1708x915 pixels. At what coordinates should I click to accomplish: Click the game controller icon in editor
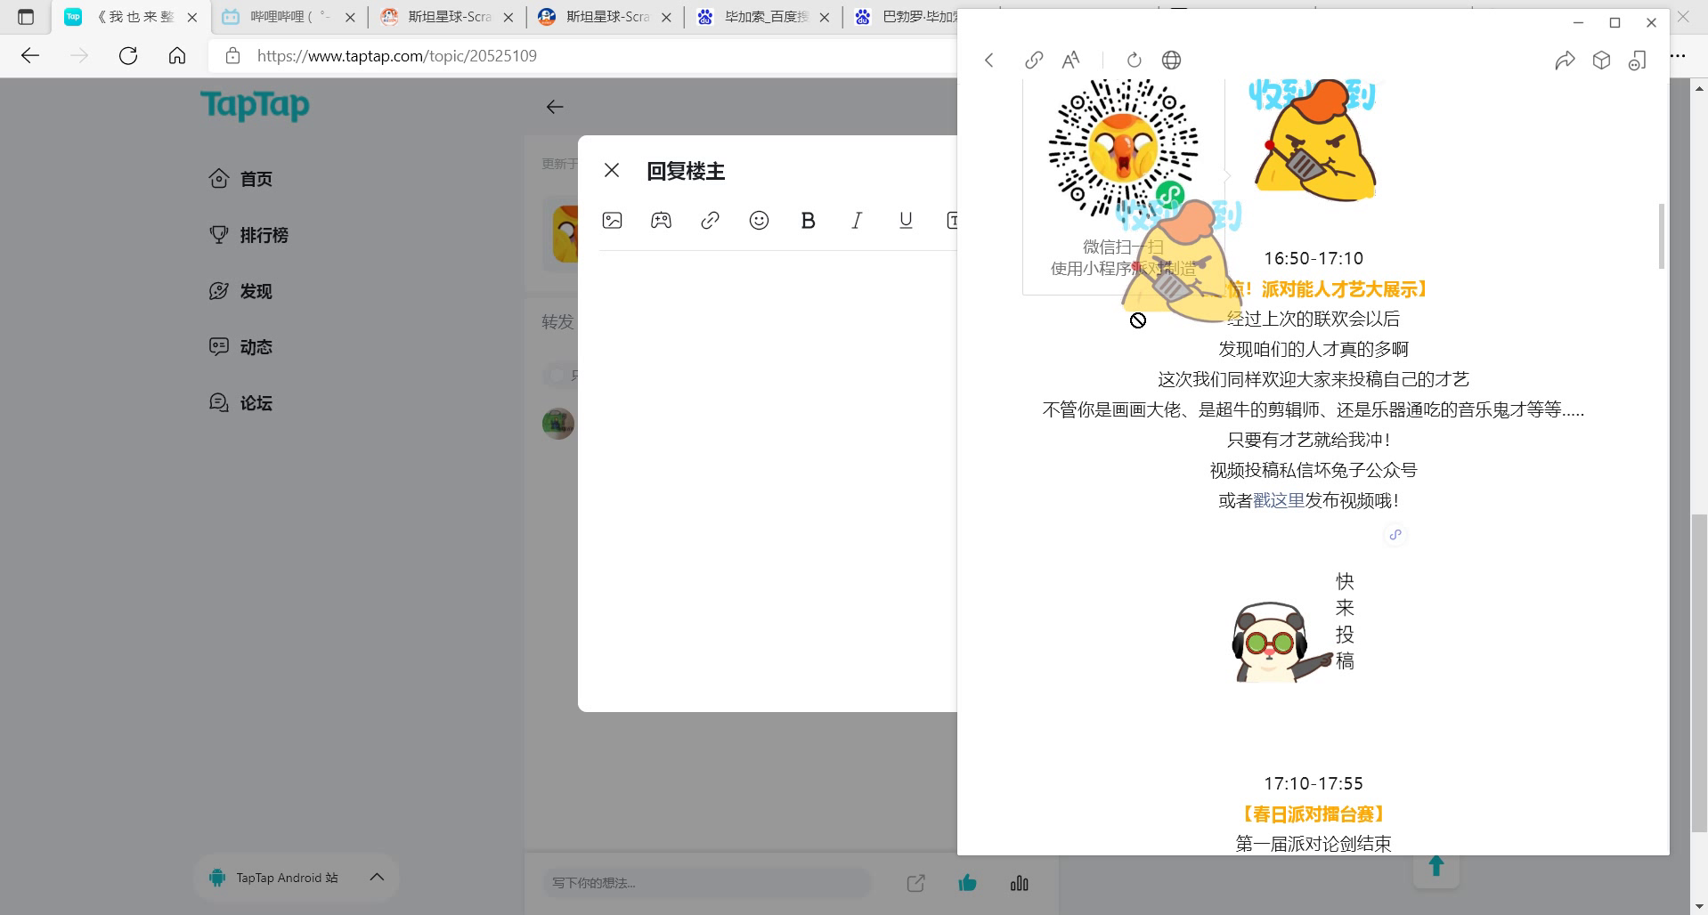pos(661,221)
